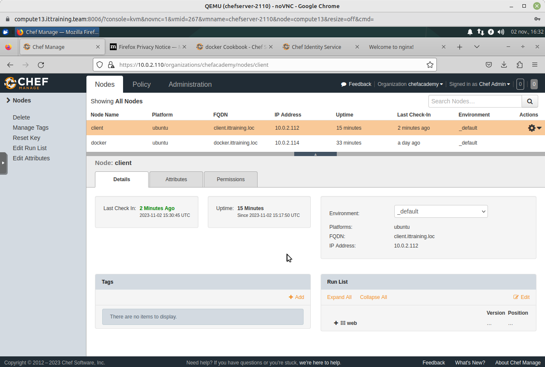
Task: Open the Environment _default dropdown
Action: tap(441, 211)
